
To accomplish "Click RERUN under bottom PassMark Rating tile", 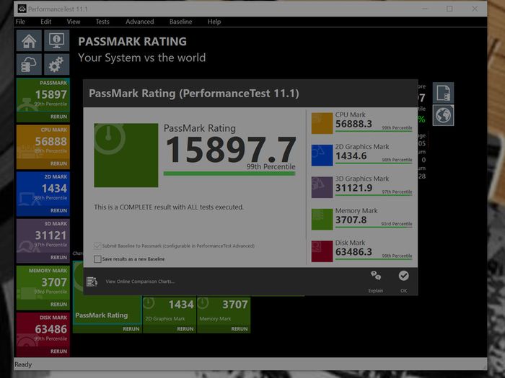I will (x=131, y=329).
